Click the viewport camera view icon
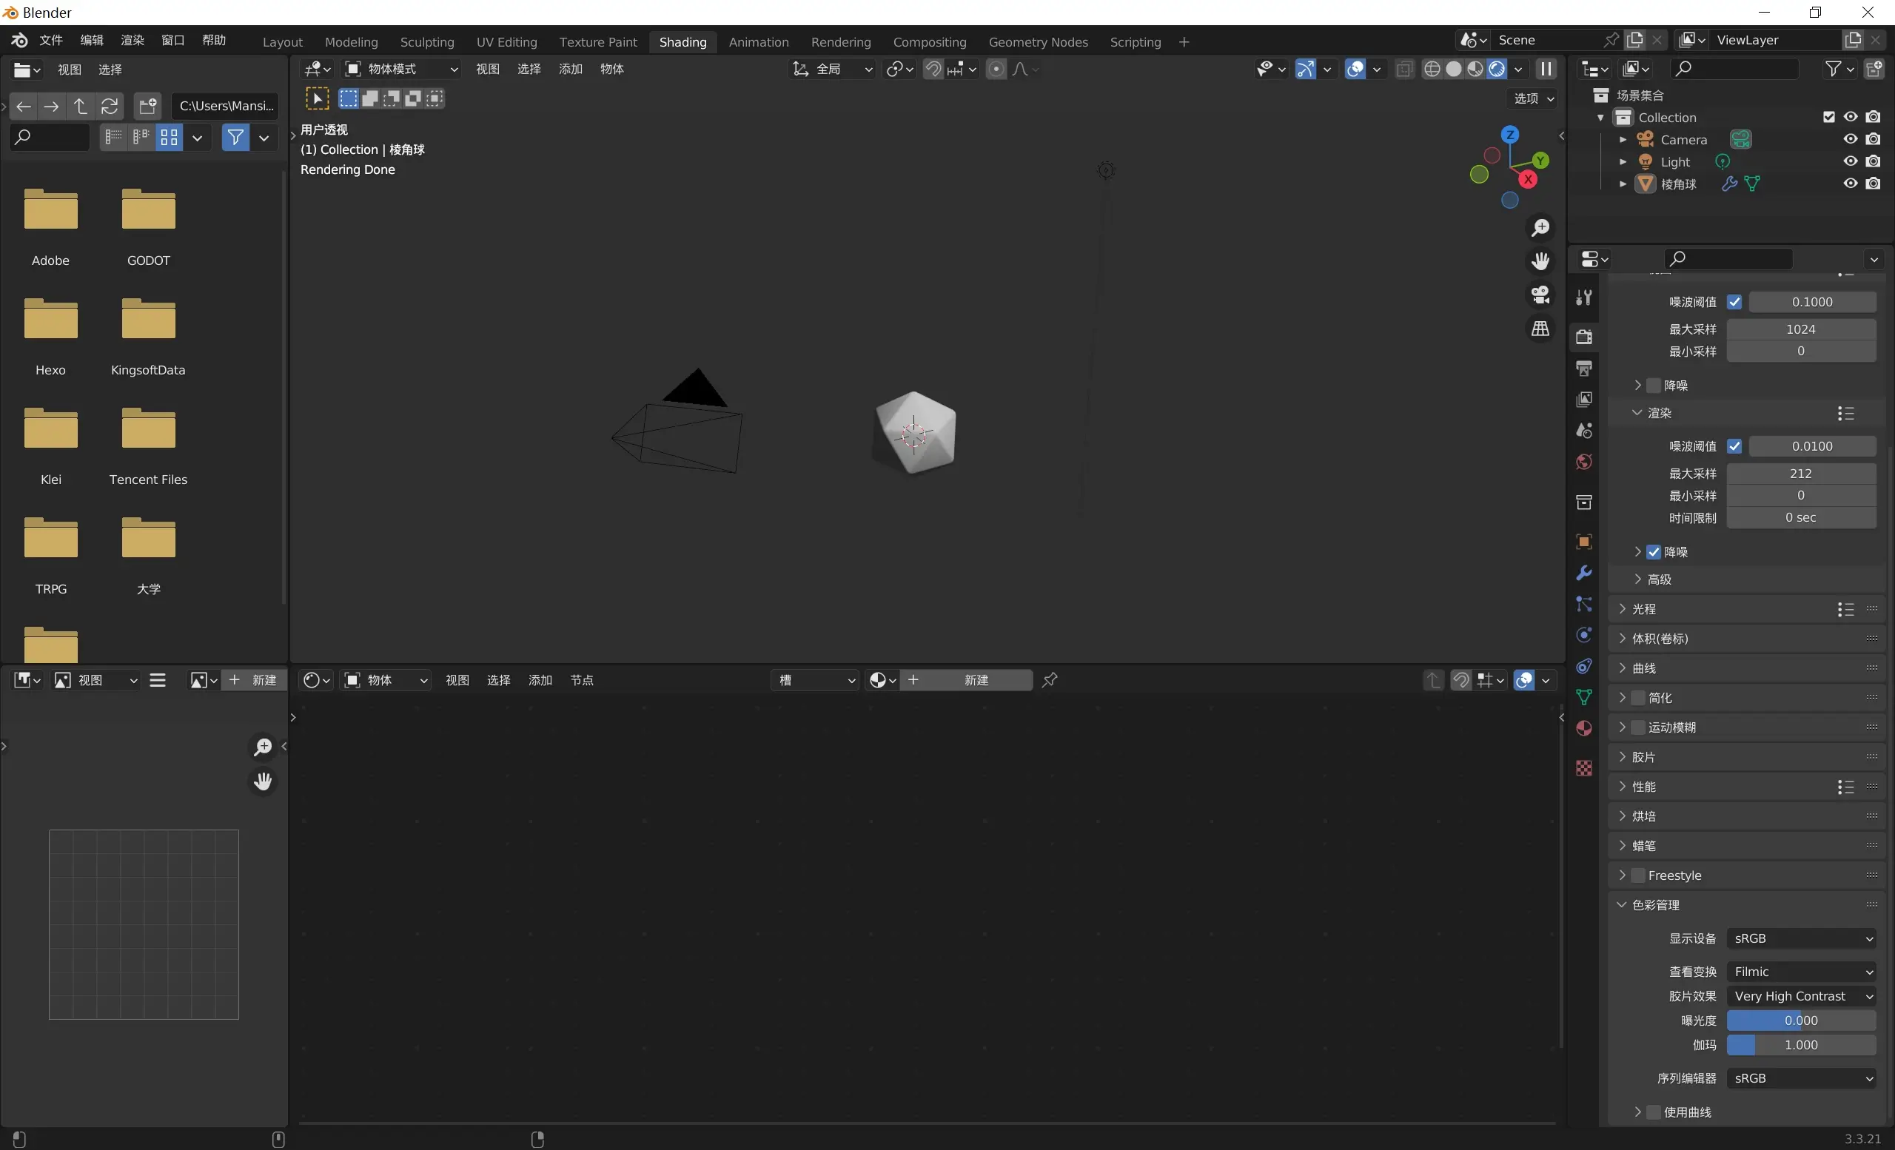The height and width of the screenshot is (1150, 1895). coord(1540,295)
